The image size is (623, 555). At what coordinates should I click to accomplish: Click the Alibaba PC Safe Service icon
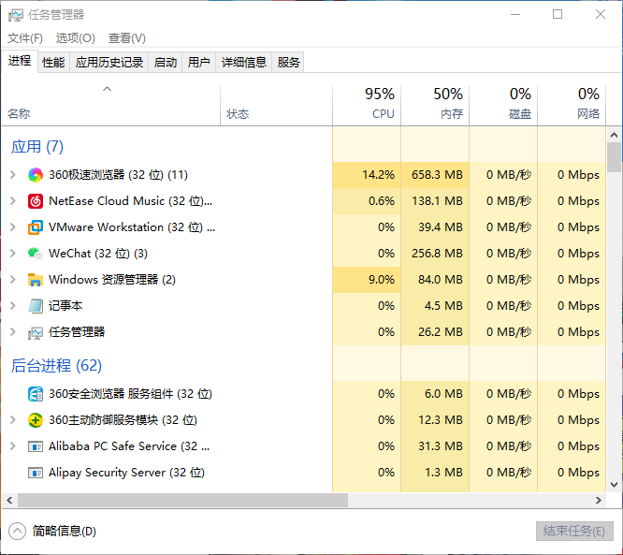tap(36, 446)
